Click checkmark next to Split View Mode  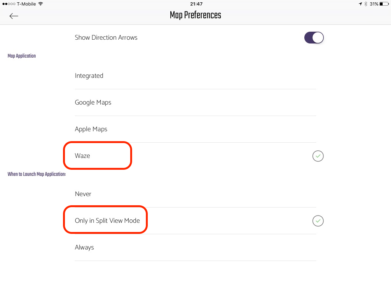point(318,221)
